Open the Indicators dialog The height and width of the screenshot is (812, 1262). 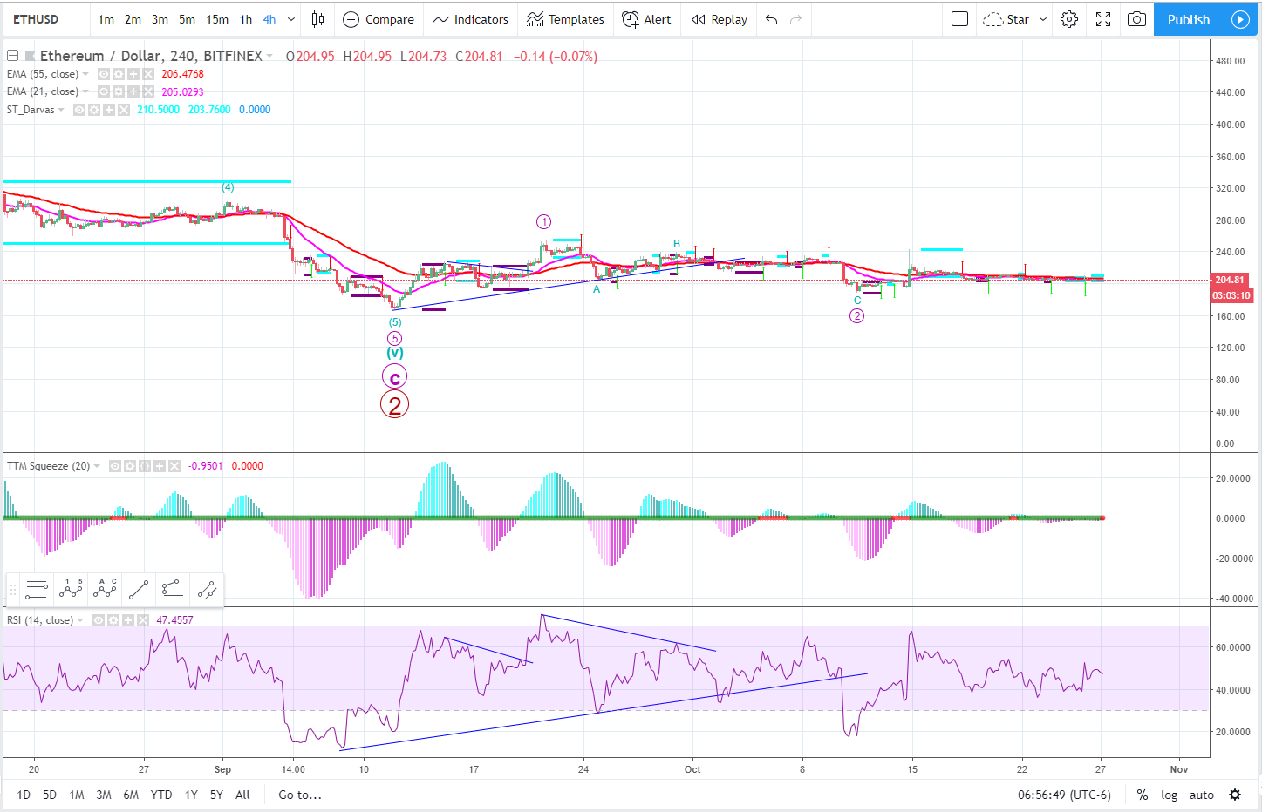470,19
